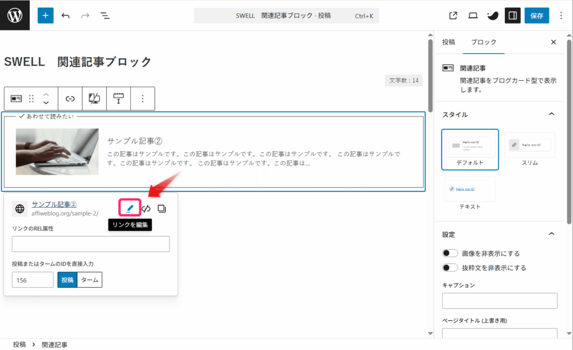Click the サンプル記事② card title
The width and height of the screenshot is (573, 350).
tap(134, 141)
